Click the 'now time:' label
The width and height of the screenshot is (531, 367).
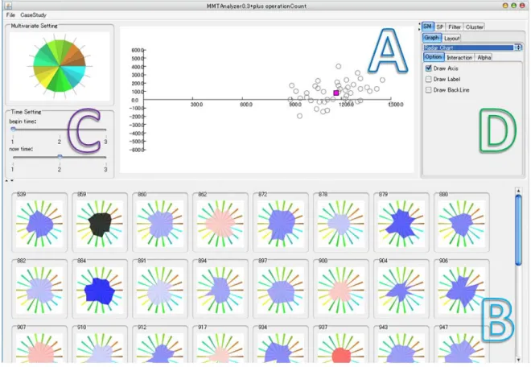(21, 149)
